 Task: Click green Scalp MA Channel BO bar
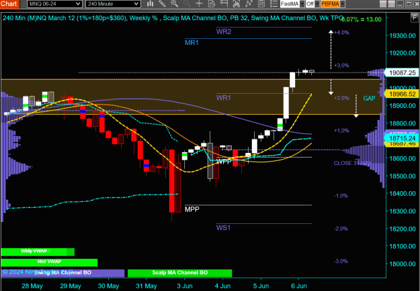pyautogui.click(x=179, y=273)
